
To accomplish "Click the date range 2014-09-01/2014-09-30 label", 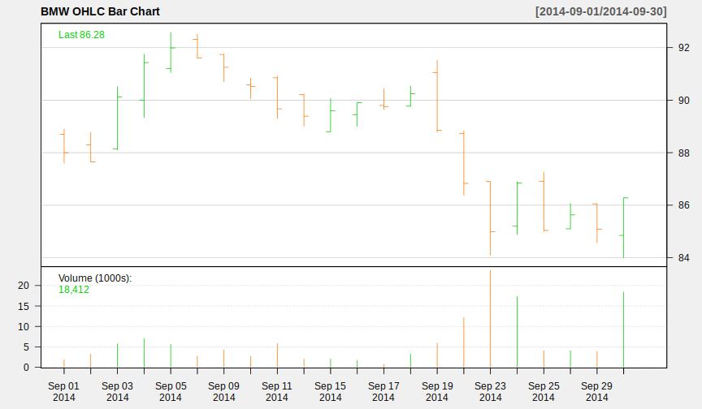I will tap(600, 11).
